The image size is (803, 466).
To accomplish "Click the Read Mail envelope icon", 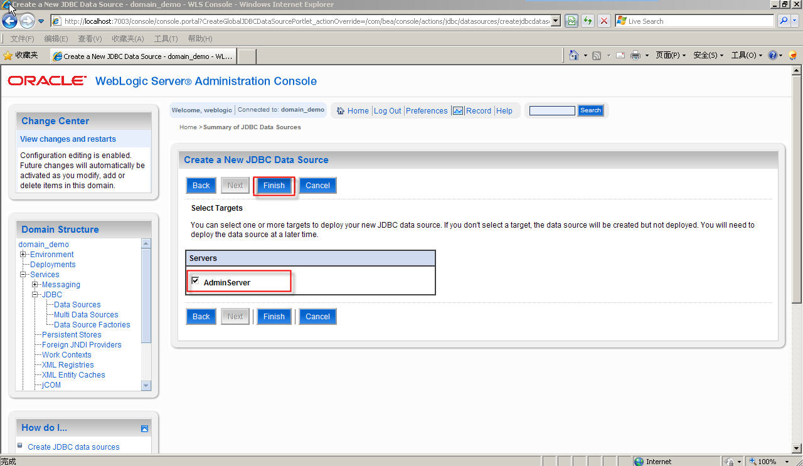I will [620, 55].
